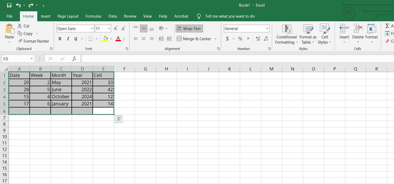Screen dimensions: 394x184
Task: Toggle underline formatting
Action: click(x=75, y=39)
